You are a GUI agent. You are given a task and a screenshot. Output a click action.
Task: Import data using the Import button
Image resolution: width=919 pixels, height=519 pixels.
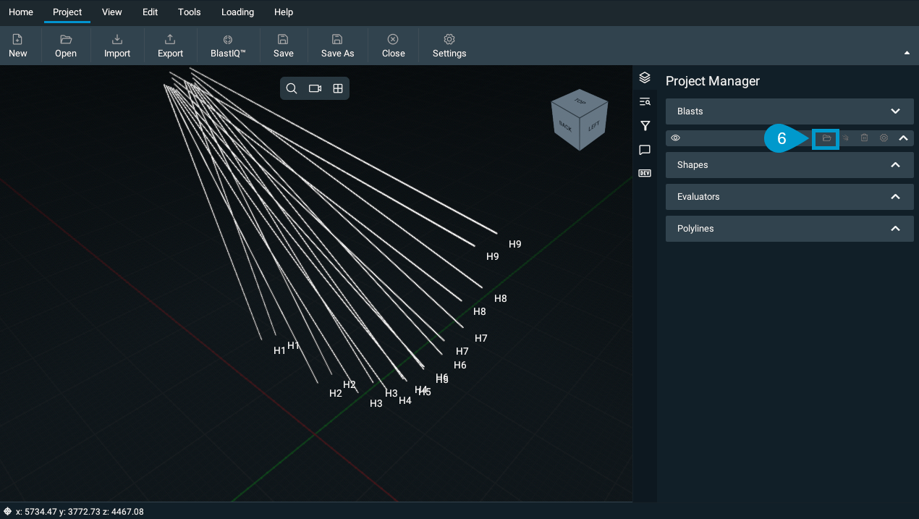(117, 46)
